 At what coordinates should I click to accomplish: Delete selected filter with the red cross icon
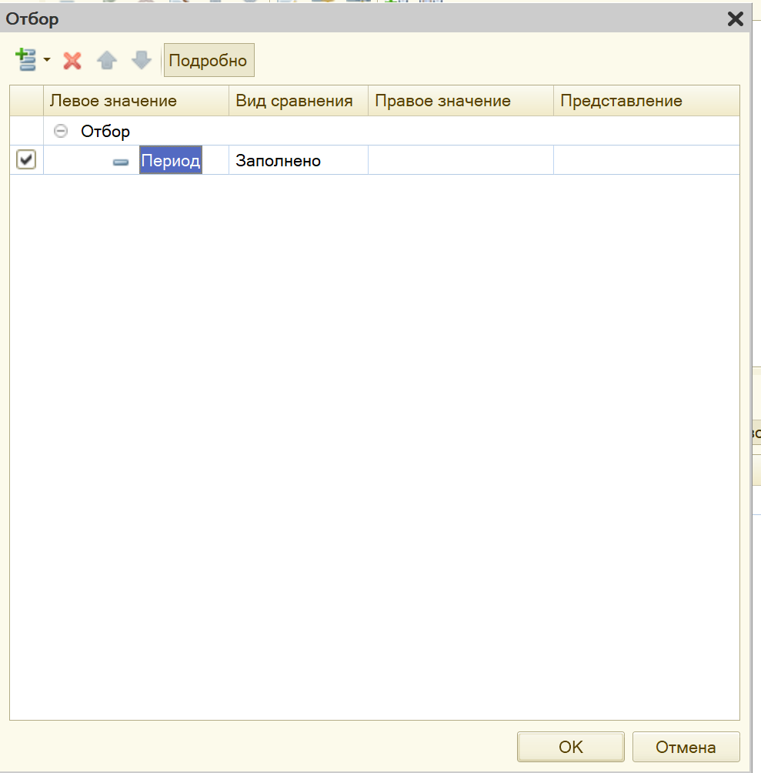click(x=72, y=61)
